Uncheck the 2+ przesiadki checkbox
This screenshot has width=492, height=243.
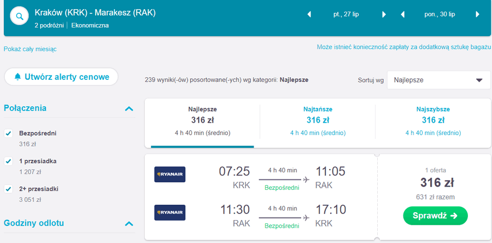8,189
